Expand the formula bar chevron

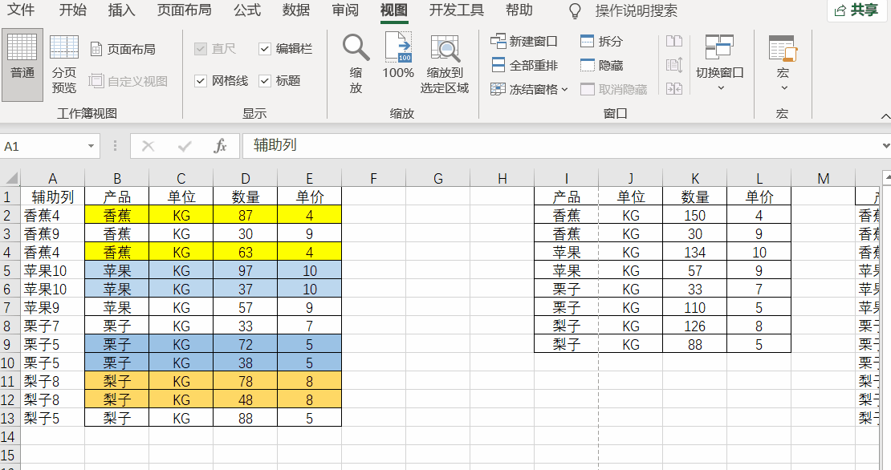click(x=886, y=146)
